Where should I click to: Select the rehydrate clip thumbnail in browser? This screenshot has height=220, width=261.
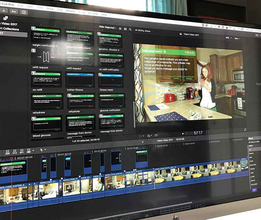pyautogui.click(x=47, y=101)
